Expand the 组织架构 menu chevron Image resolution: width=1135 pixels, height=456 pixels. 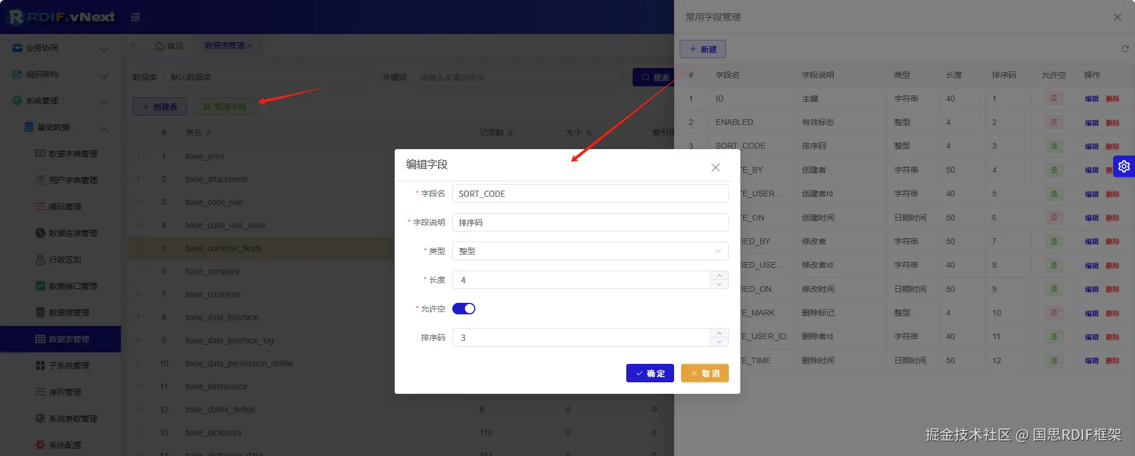pos(104,77)
